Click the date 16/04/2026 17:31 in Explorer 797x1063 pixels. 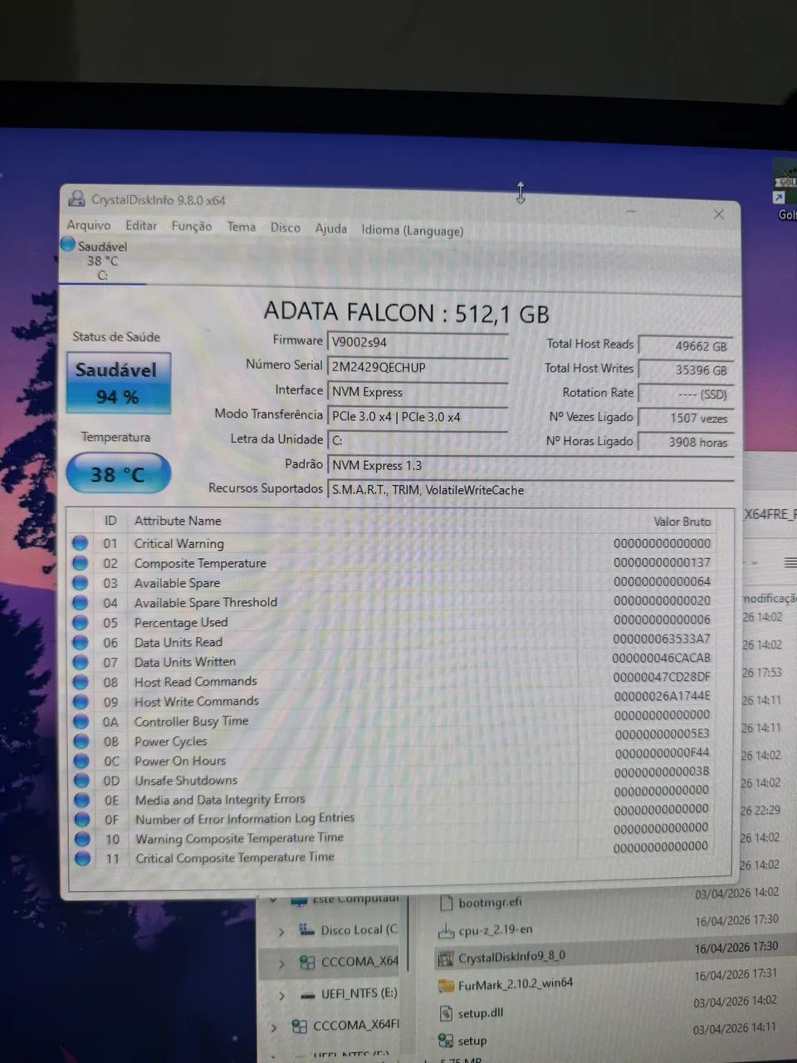pos(736,973)
